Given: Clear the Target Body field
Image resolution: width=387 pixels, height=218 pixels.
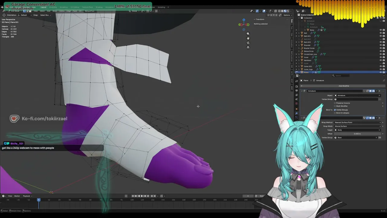Looking at the screenshot, I should click(379, 130).
